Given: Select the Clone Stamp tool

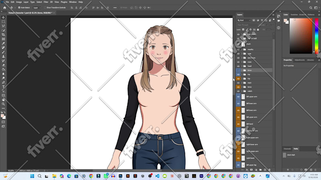Looking at the screenshot, I should point(3,56).
